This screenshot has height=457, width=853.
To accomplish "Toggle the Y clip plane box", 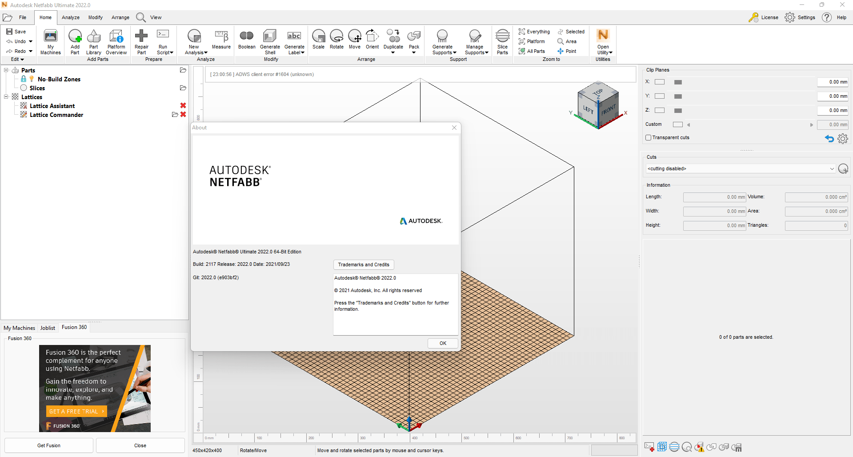I will click(x=660, y=96).
